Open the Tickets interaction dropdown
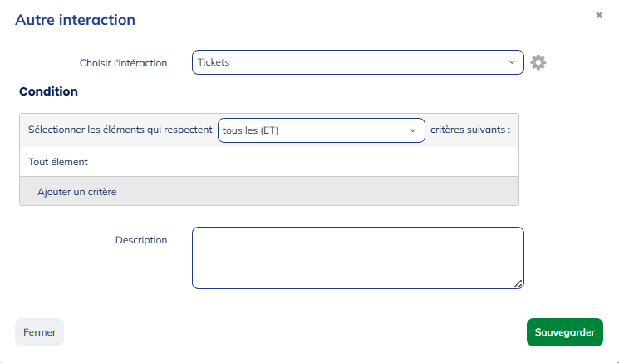 (357, 62)
